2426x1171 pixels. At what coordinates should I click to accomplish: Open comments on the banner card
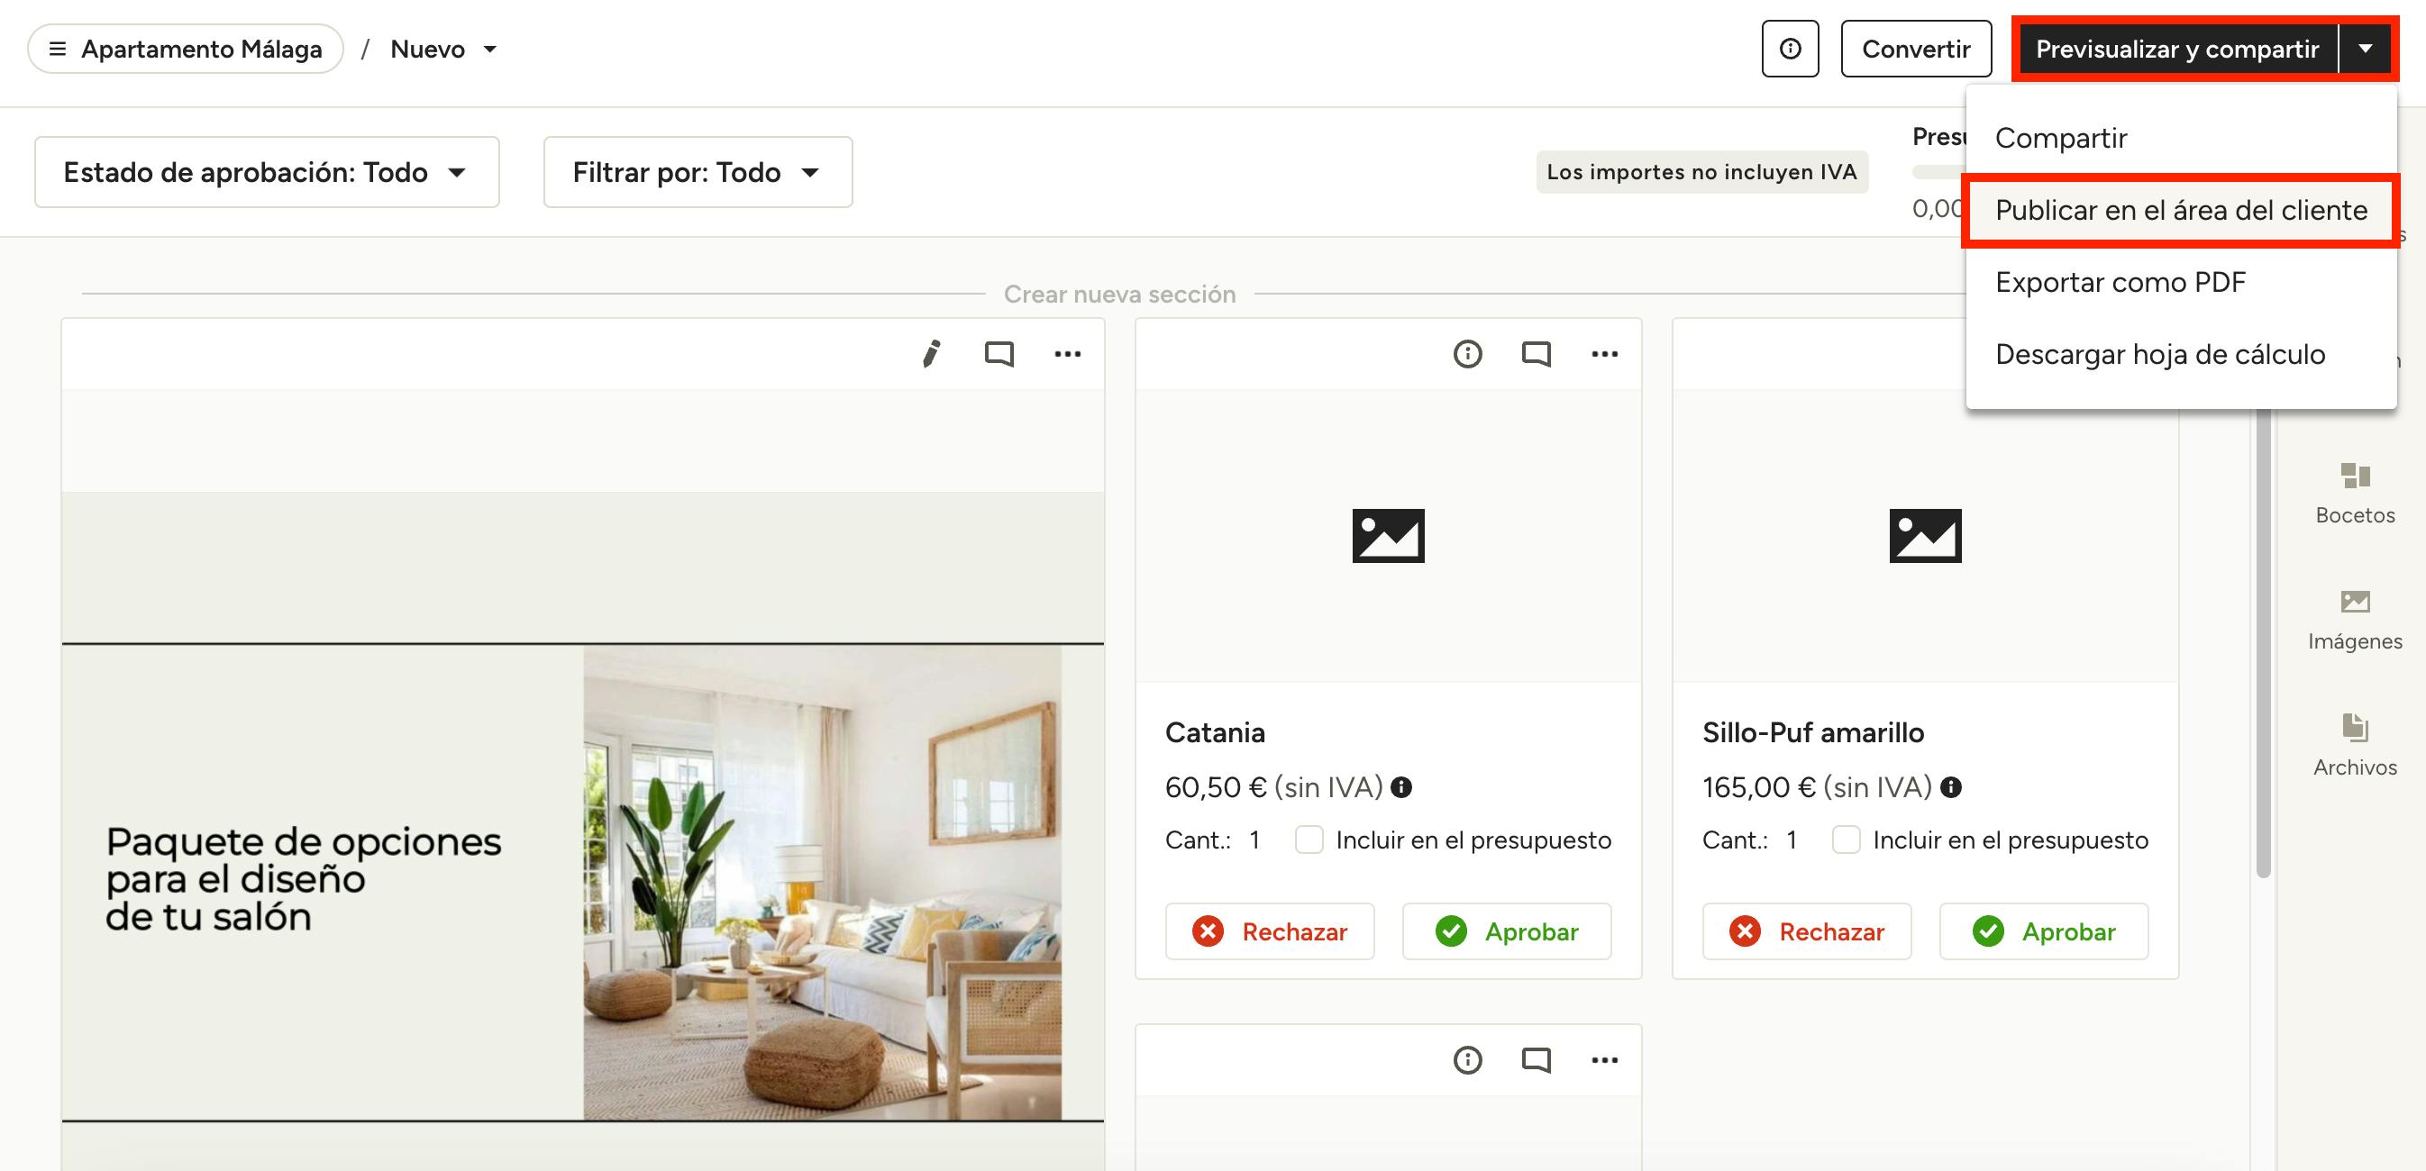[x=999, y=354]
